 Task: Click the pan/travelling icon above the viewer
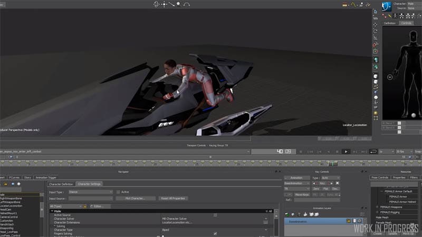[164, 4]
